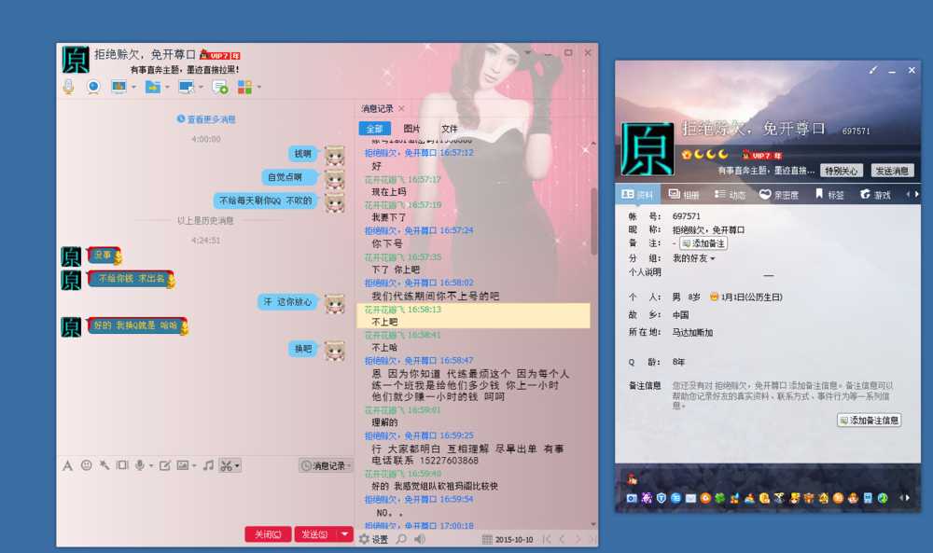Screen dimensions: 933x553
Task: Click the mail envelope icon in profile footer
Action: pyautogui.click(x=690, y=498)
